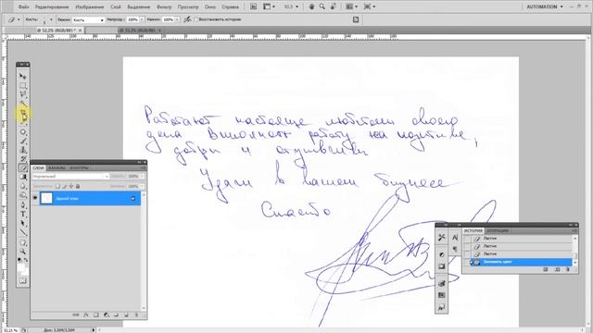The image size is (593, 333).
Task: Open the Paragraph collapsed panel icon
Action: pos(455,249)
